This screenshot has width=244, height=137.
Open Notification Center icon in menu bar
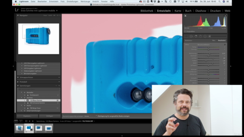tap(228, 2)
